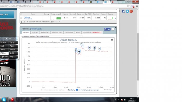Switch to the Турниры tab
Image resolution: width=182 pixels, height=102 pixels.
coord(35,32)
